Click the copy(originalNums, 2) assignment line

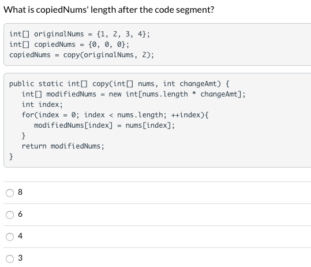coord(82,55)
